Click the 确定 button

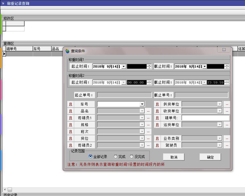coord(210,157)
